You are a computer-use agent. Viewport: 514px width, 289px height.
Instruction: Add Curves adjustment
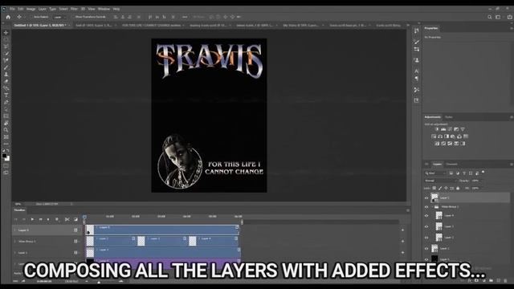(x=450, y=129)
